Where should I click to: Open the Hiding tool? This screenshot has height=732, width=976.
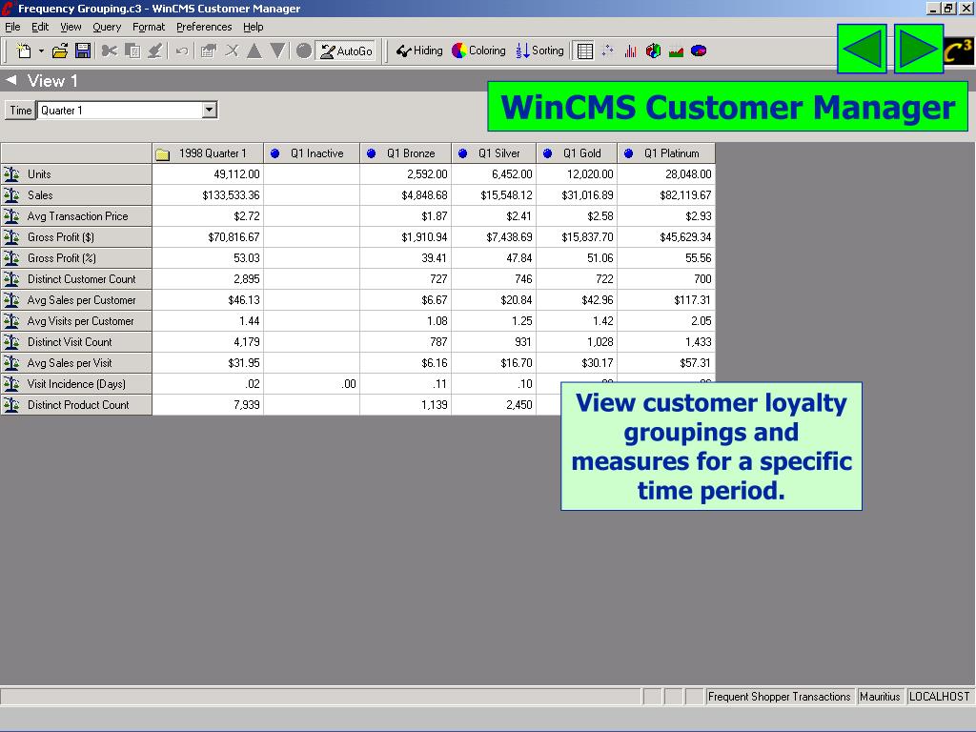click(x=419, y=51)
